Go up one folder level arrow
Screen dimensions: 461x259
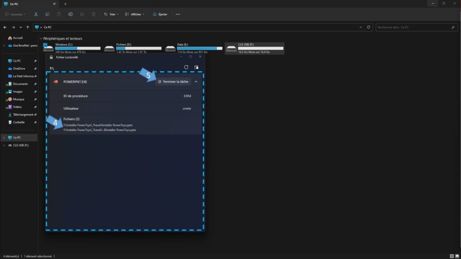click(27, 27)
